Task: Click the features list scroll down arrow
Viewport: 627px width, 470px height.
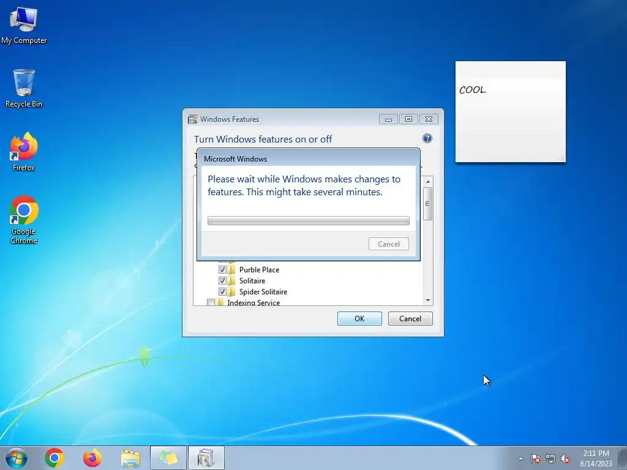Action: [x=428, y=300]
